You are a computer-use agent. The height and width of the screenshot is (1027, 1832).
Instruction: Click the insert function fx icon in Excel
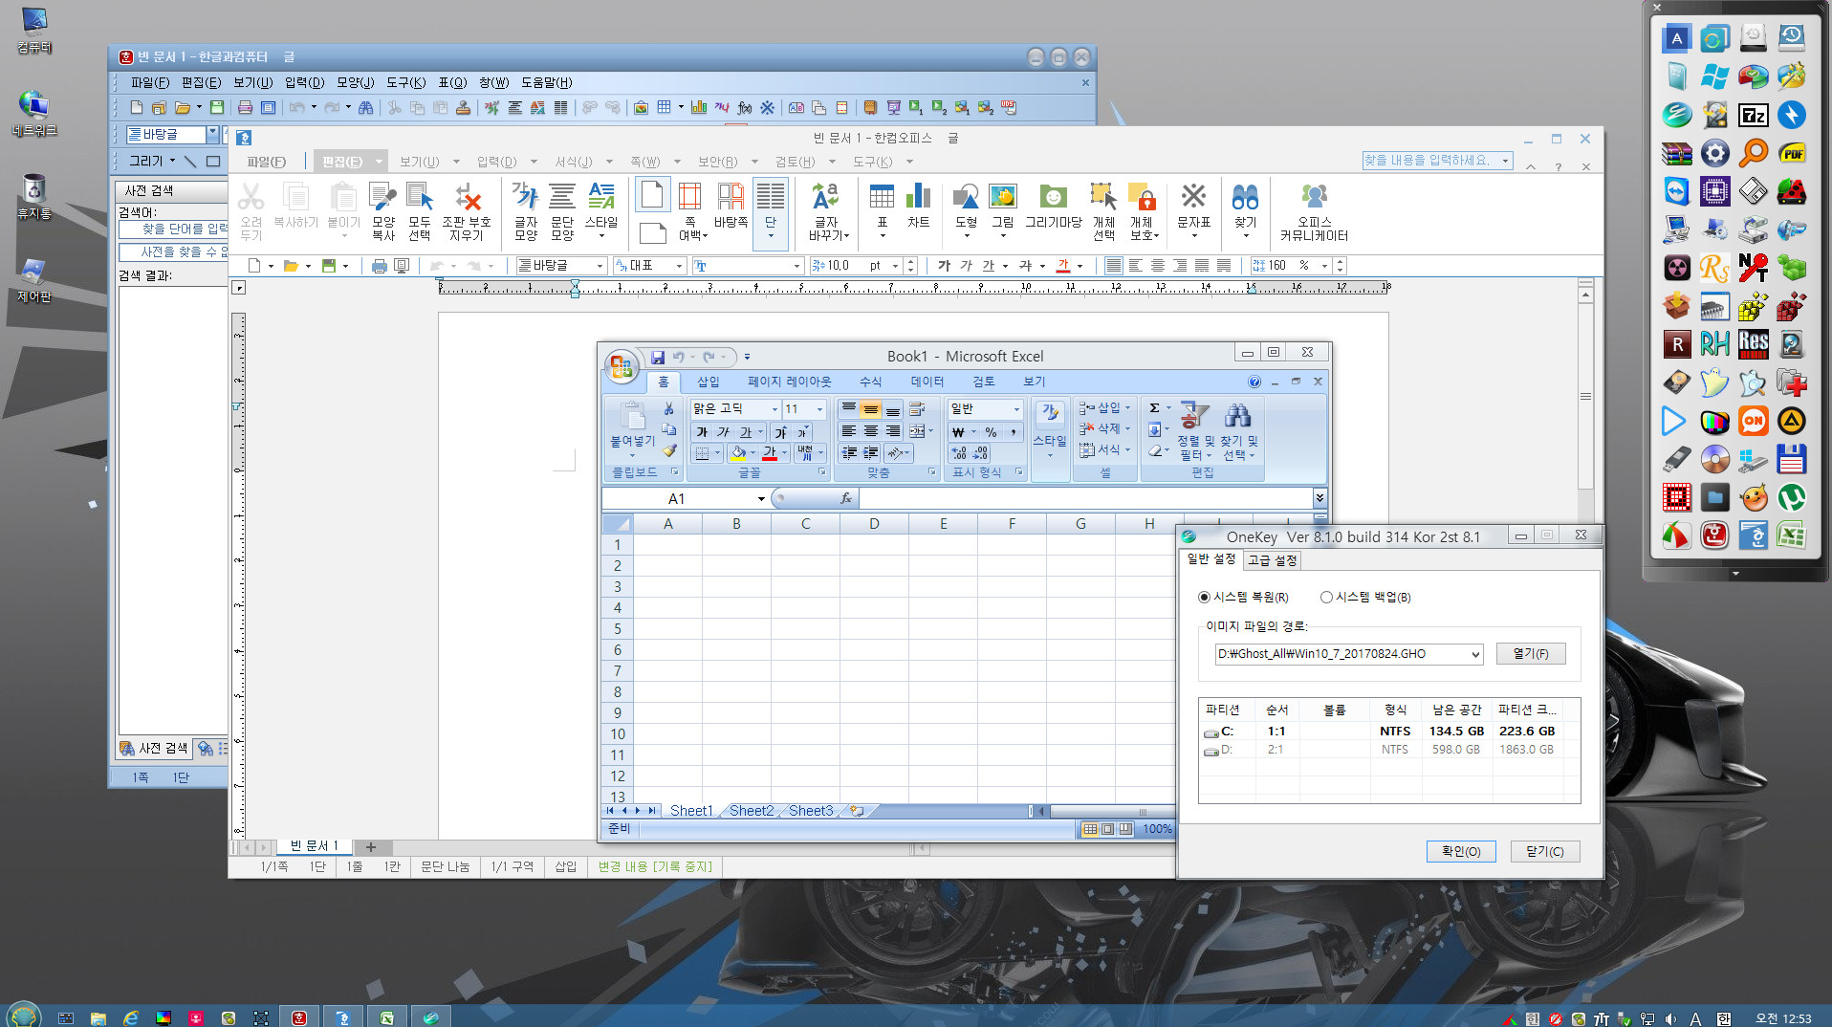(x=846, y=498)
